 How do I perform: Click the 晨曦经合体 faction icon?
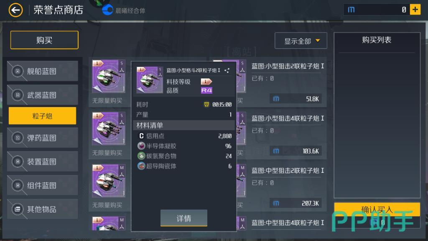(x=107, y=10)
